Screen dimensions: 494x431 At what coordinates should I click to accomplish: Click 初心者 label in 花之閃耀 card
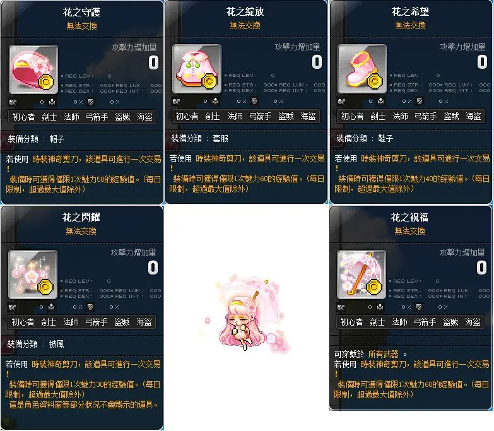[x=23, y=322]
